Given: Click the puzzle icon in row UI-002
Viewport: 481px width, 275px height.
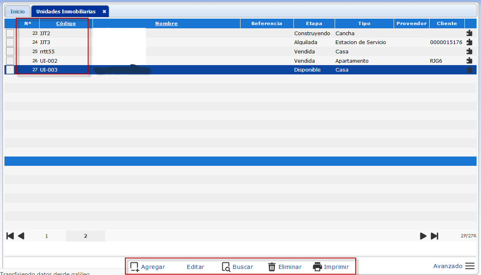Looking at the screenshot, I should pos(469,61).
